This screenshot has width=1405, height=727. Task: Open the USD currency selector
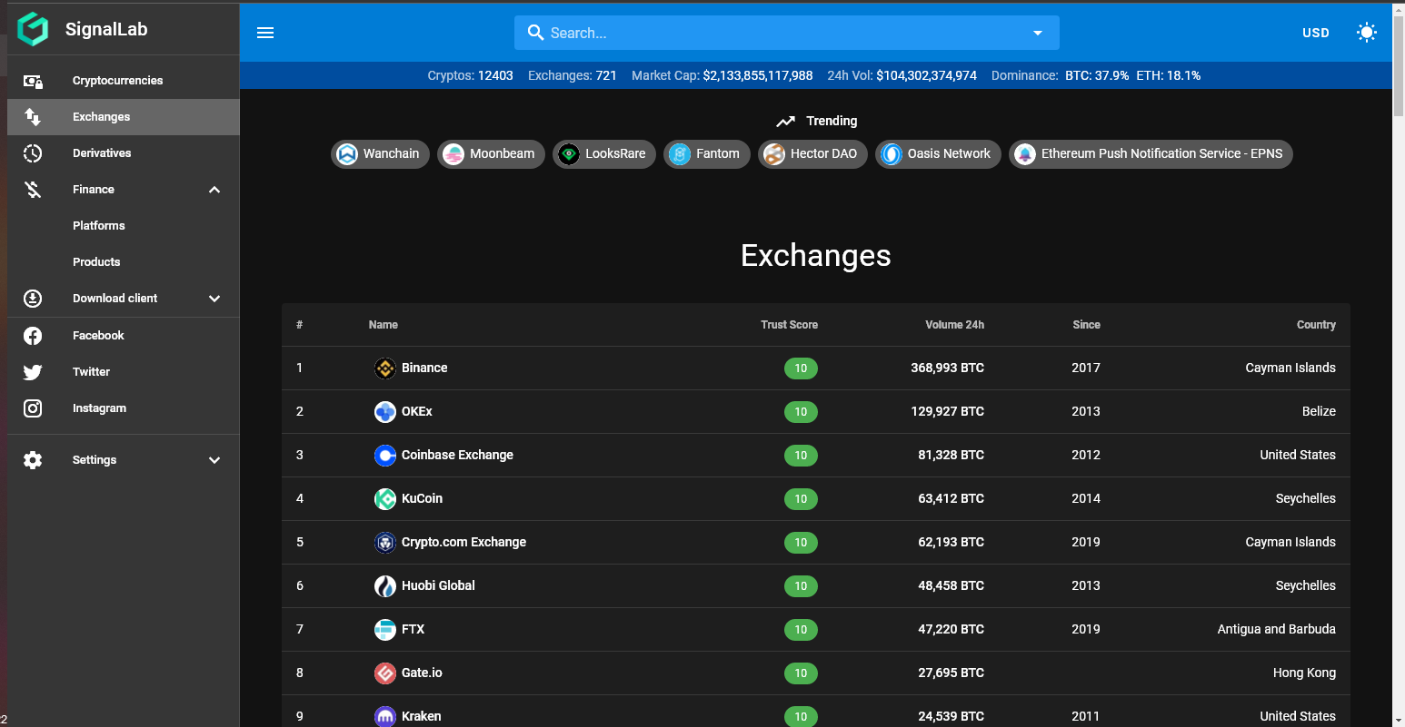click(x=1315, y=33)
